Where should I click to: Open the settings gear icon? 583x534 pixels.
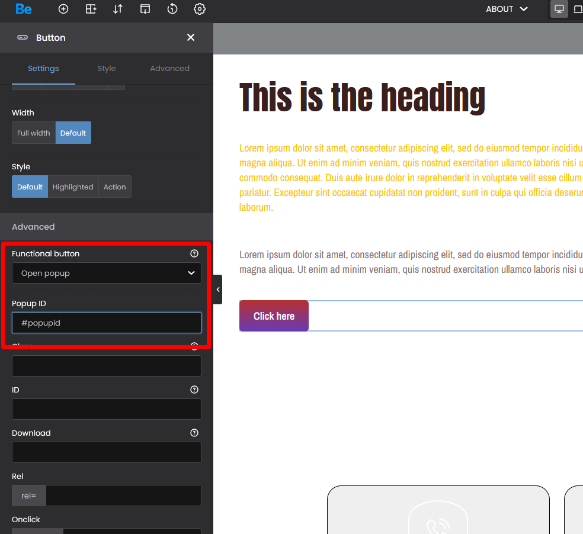click(x=200, y=9)
